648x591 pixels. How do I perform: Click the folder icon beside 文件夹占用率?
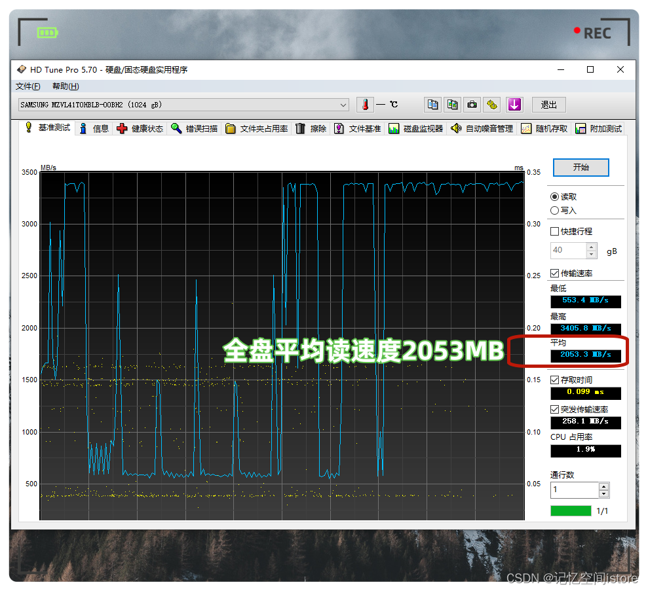[230, 129]
